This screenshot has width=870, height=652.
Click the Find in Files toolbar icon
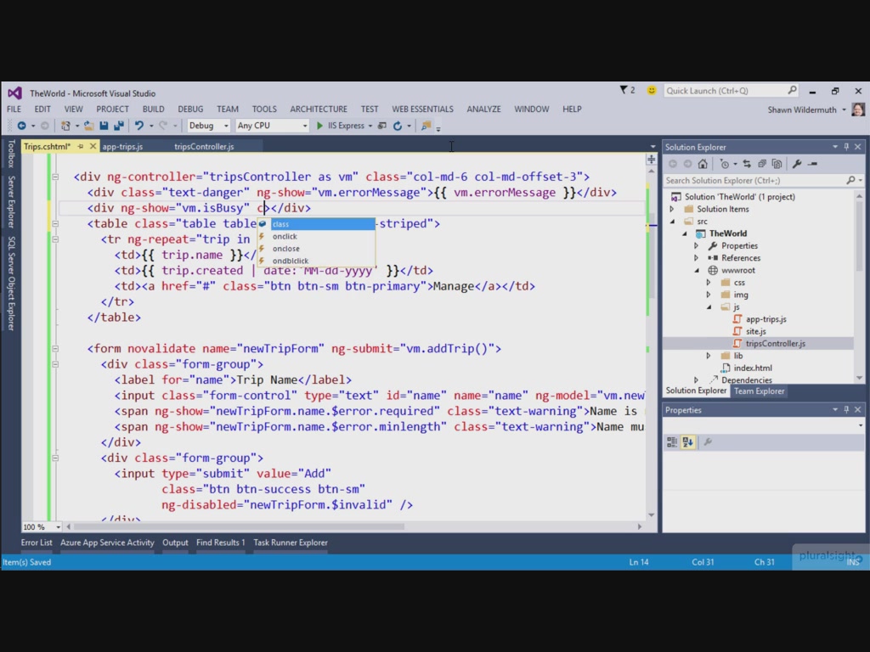pos(426,126)
